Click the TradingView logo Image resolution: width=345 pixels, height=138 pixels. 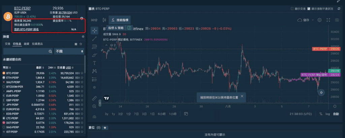pyautogui.click(x=107, y=98)
